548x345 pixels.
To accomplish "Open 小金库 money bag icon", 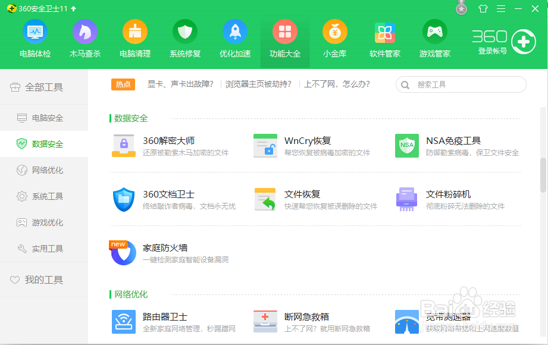I will 335,32.
